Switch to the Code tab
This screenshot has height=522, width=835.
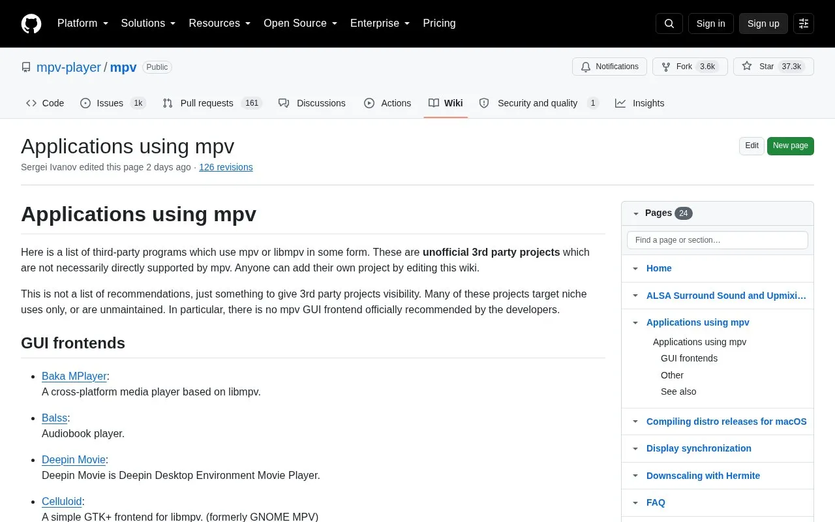45,103
